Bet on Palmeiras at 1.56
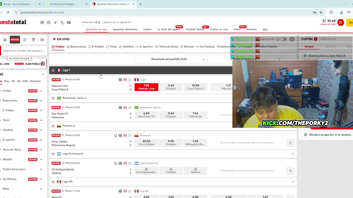 (x=195, y=115)
